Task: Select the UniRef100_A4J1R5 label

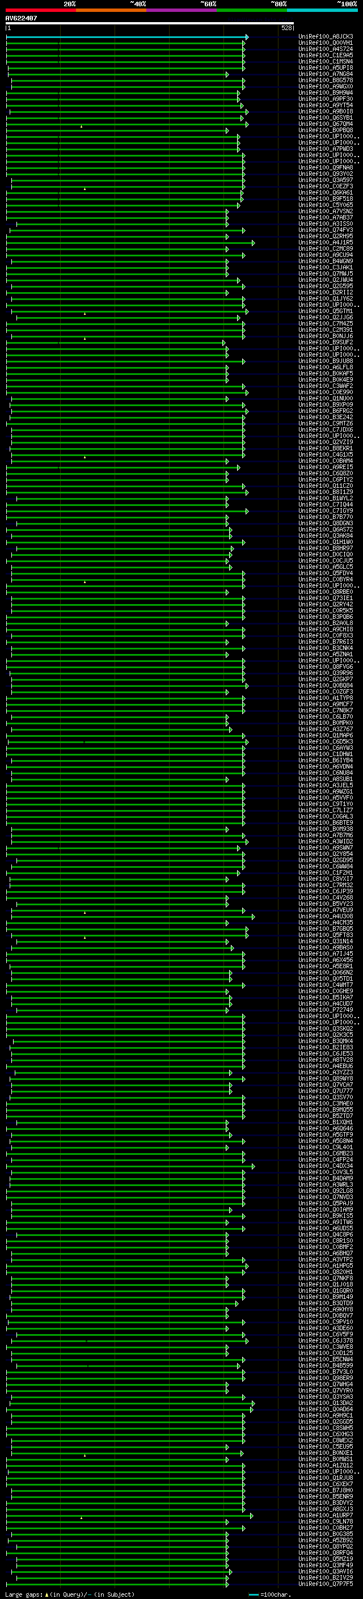Action: pyautogui.click(x=326, y=242)
